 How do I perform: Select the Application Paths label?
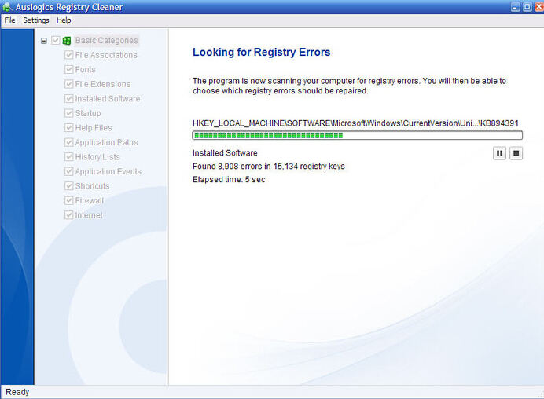coord(106,142)
